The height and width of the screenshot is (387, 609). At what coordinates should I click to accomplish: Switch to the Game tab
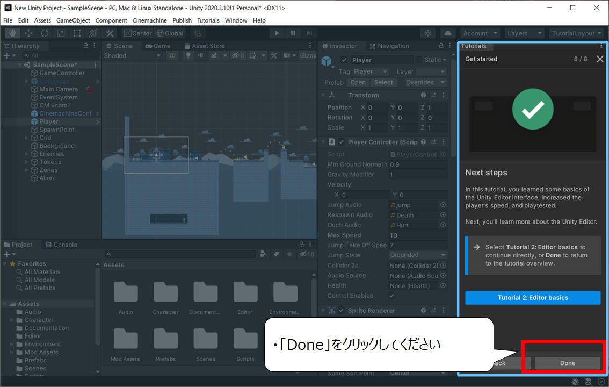(x=158, y=46)
